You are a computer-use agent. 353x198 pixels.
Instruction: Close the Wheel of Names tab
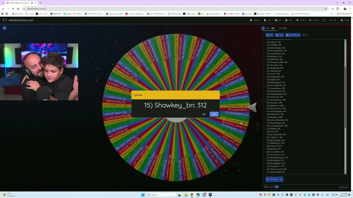pyautogui.click(x=35, y=3)
